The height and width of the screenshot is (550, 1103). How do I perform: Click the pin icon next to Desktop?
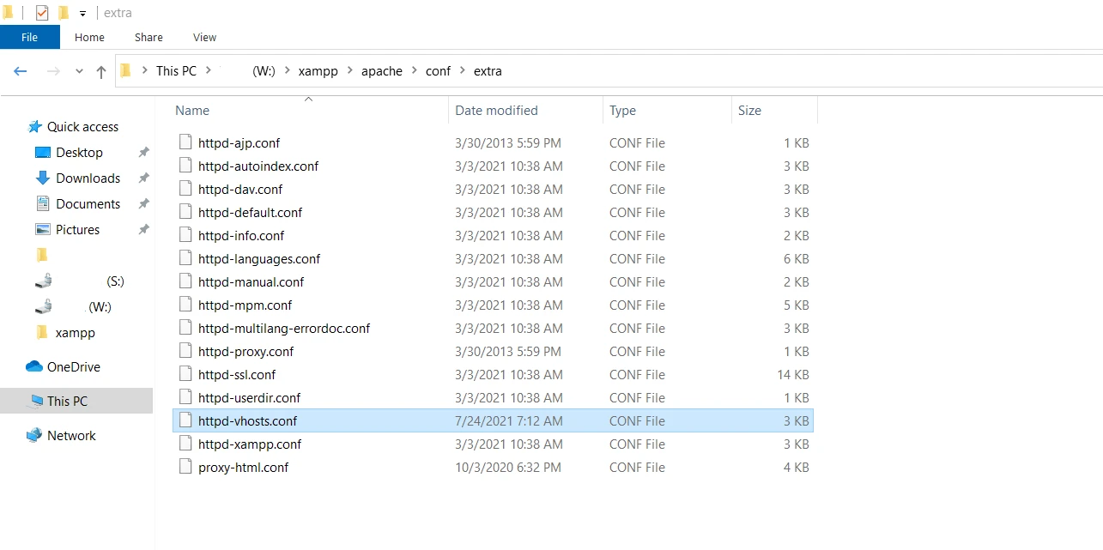click(x=143, y=152)
